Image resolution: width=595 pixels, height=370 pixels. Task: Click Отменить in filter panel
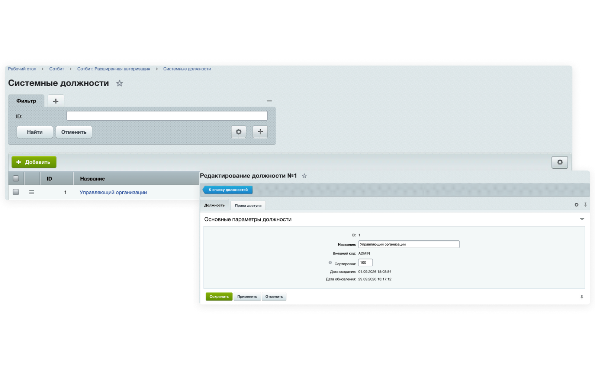(x=74, y=132)
